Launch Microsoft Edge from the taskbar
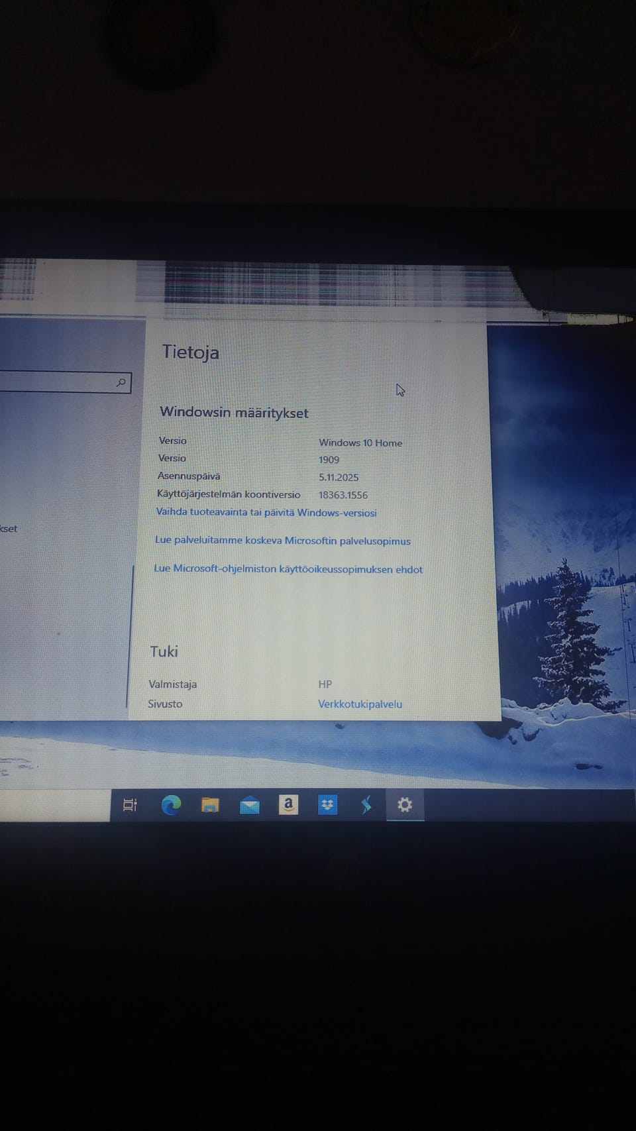Image resolution: width=636 pixels, height=1131 pixels. 171,805
